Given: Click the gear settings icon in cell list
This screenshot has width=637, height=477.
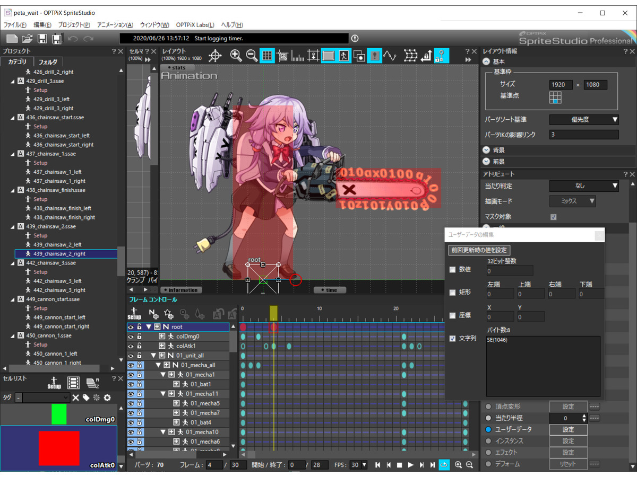Looking at the screenshot, I should (107, 397).
